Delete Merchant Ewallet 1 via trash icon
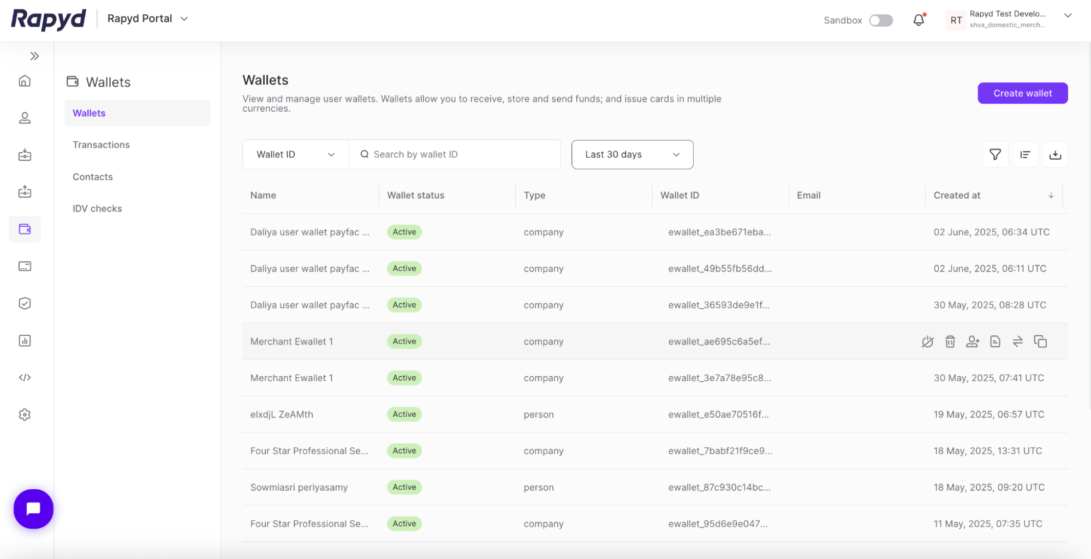1091x559 pixels. 950,341
